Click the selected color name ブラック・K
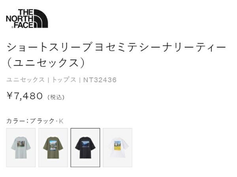 click(47, 121)
